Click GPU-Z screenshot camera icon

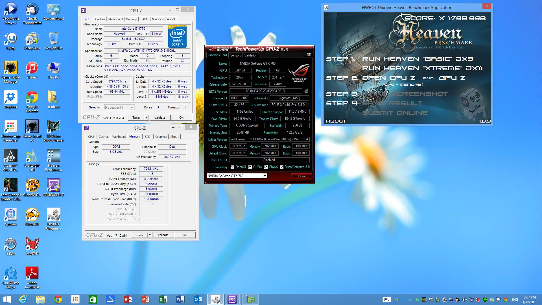(x=309, y=55)
